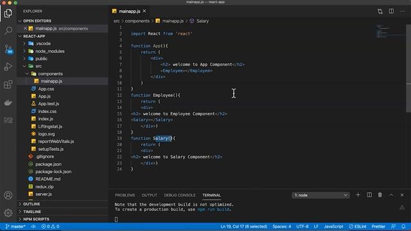Click the editor vertical scrollbar
The width and height of the screenshot is (411, 231).
tap(408, 69)
